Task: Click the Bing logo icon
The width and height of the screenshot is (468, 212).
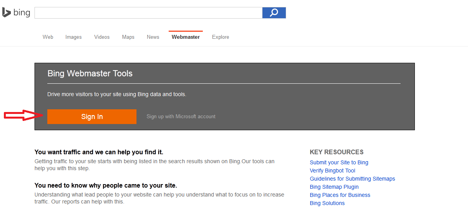Action: pyautogui.click(x=16, y=12)
